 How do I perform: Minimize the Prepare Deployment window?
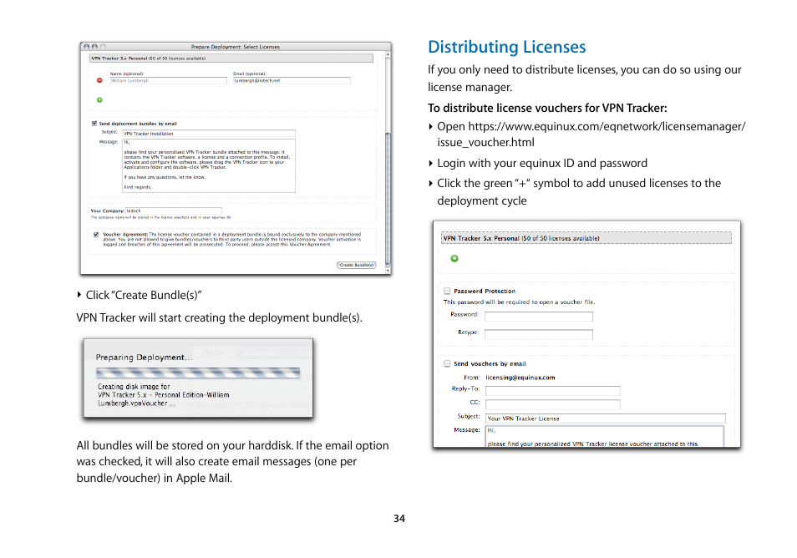94,46
